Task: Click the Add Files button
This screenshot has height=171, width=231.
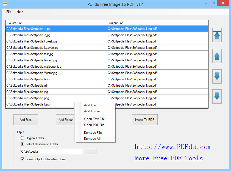Action: tap(26, 120)
